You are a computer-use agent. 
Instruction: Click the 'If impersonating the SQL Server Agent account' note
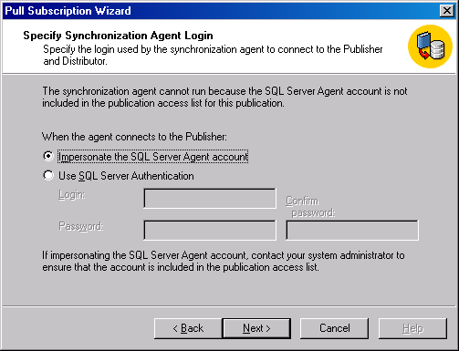(x=224, y=261)
